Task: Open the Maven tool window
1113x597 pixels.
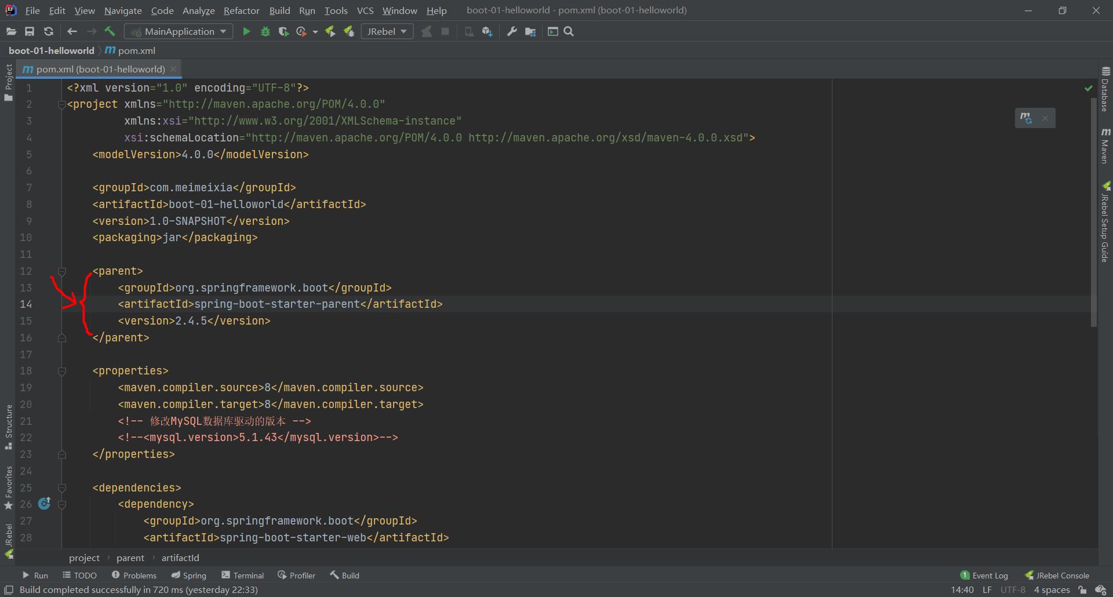Action: point(1105,145)
